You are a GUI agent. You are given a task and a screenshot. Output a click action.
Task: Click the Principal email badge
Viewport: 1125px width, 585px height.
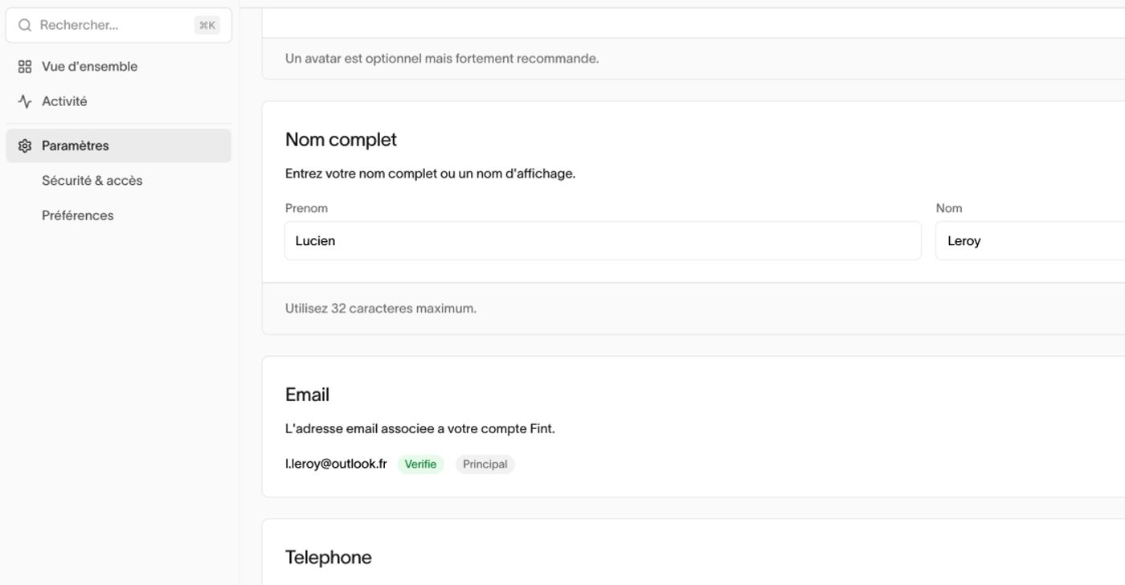(485, 464)
